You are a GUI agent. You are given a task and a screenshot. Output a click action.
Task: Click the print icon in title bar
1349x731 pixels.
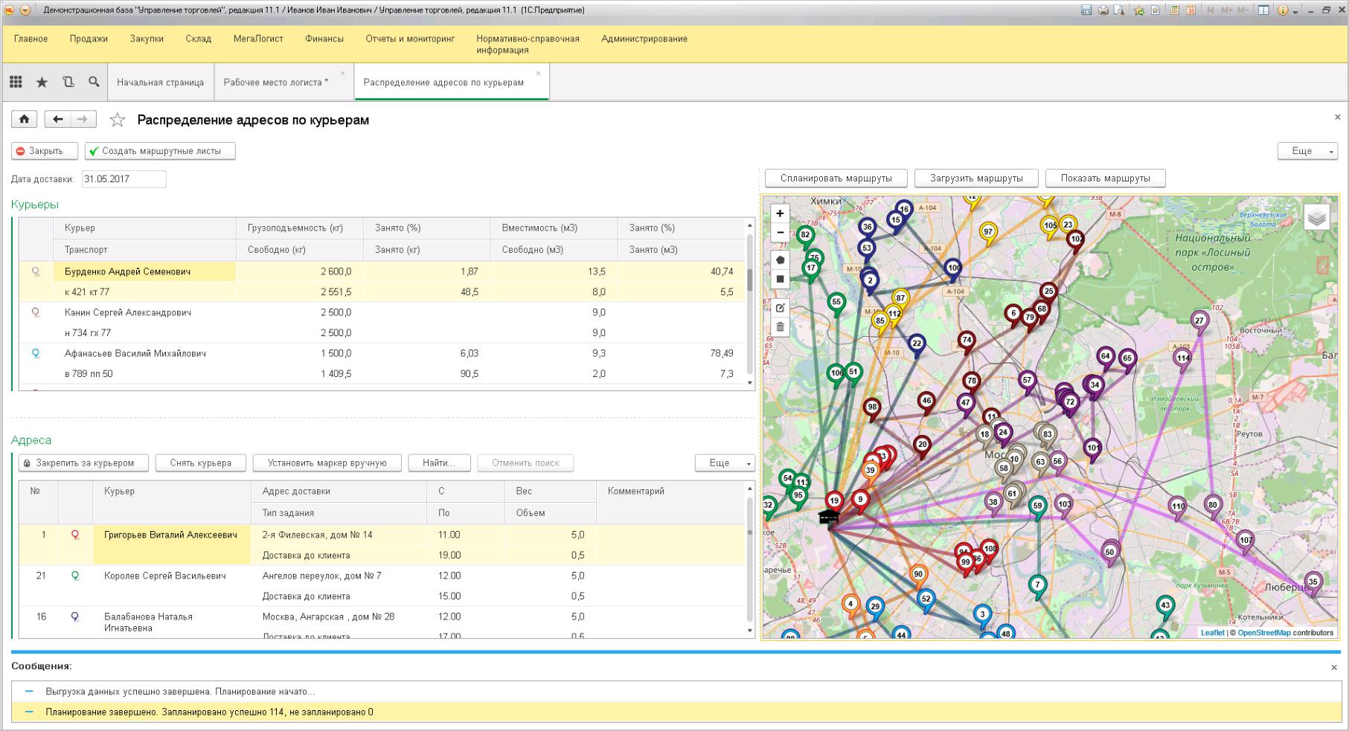[x=1103, y=10]
